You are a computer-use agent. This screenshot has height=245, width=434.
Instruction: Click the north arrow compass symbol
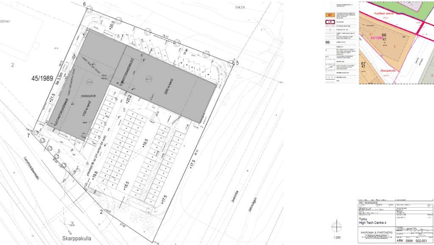click(336, 226)
